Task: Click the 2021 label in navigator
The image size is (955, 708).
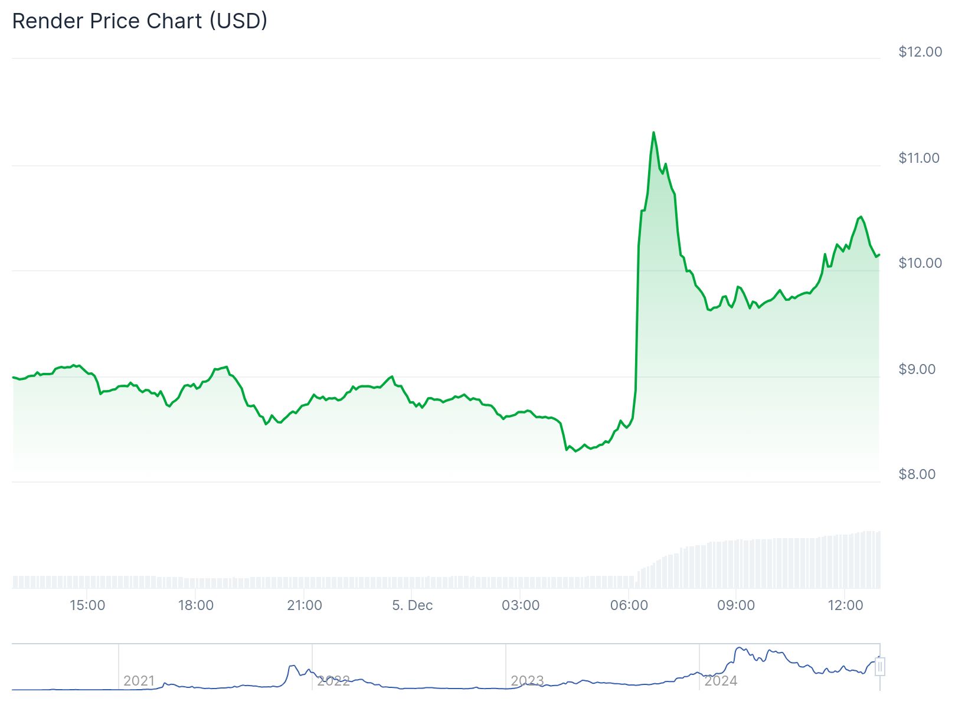Action: 139,681
